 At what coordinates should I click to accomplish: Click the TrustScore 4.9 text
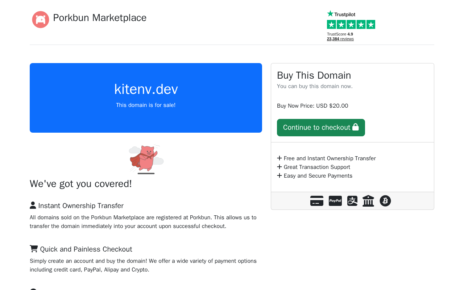pos(340,34)
